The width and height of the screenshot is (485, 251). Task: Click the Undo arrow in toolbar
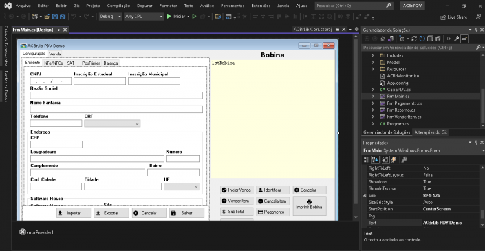(x=73, y=17)
